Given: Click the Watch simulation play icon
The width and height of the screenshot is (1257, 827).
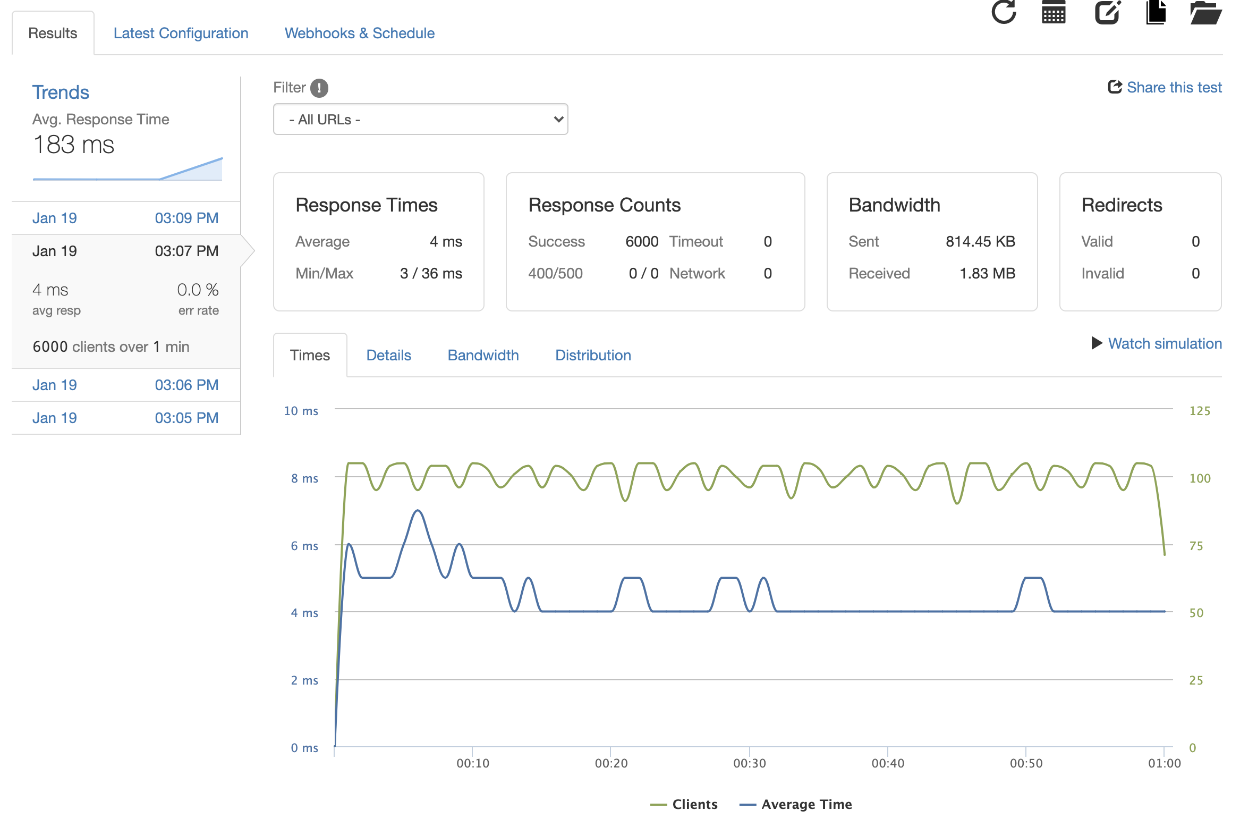Looking at the screenshot, I should [1097, 343].
